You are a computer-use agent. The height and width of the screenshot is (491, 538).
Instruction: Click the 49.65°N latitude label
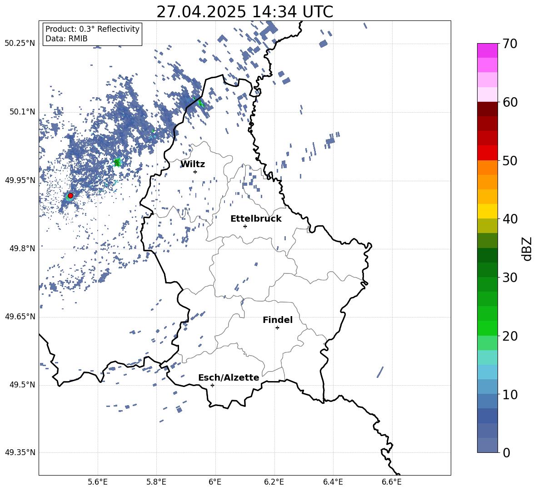pos(20,317)
